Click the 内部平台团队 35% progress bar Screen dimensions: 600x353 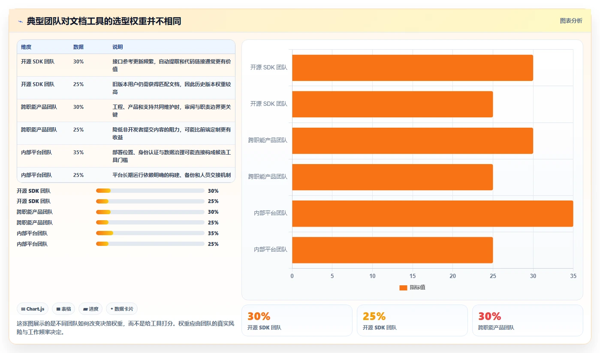pos(150,233)
